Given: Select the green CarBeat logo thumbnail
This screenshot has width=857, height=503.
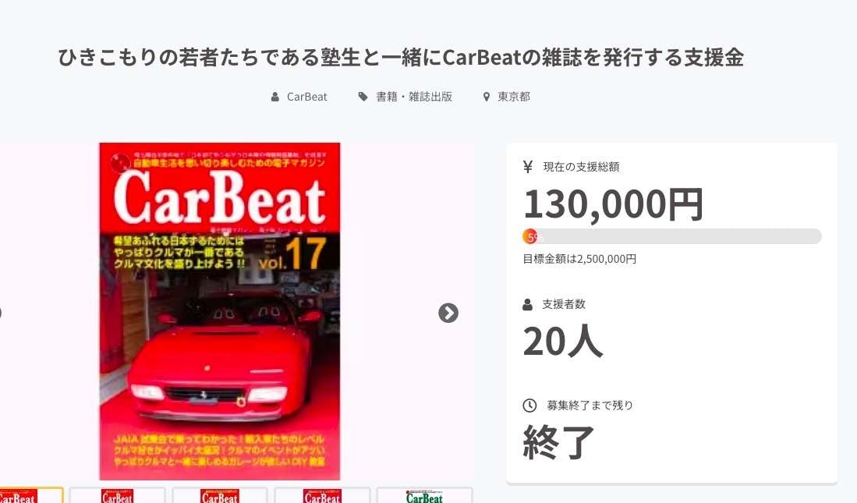Looking at the screenshot, I should 424,495.
